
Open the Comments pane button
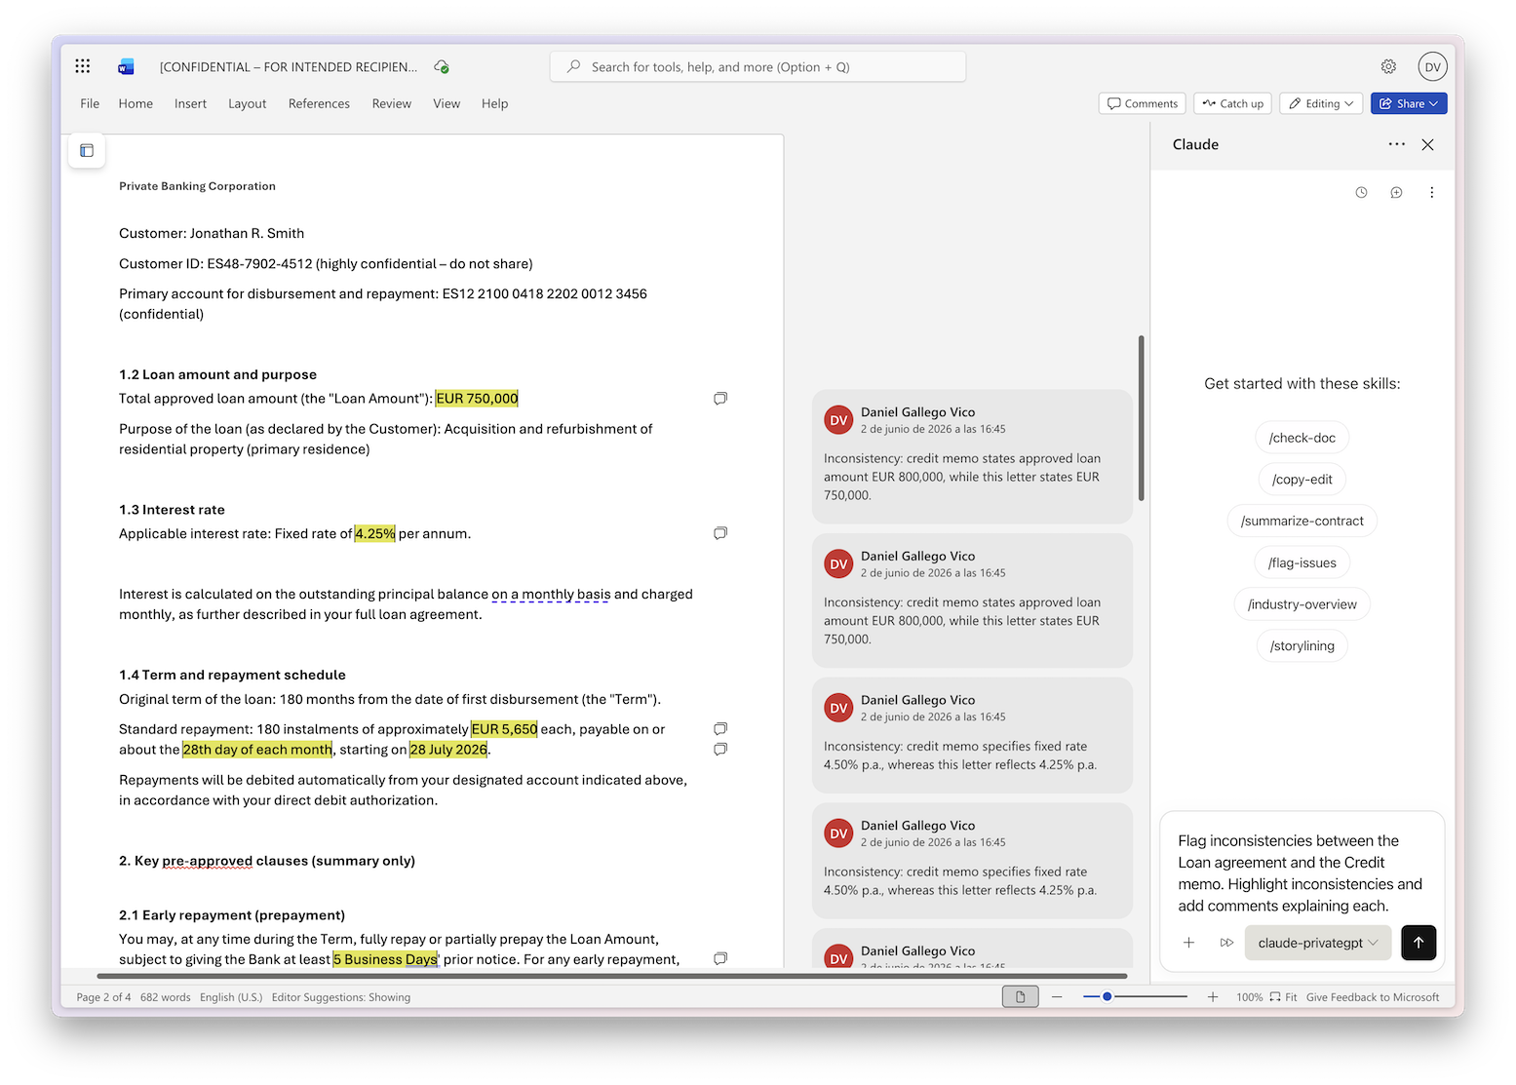click(1143, 103)
